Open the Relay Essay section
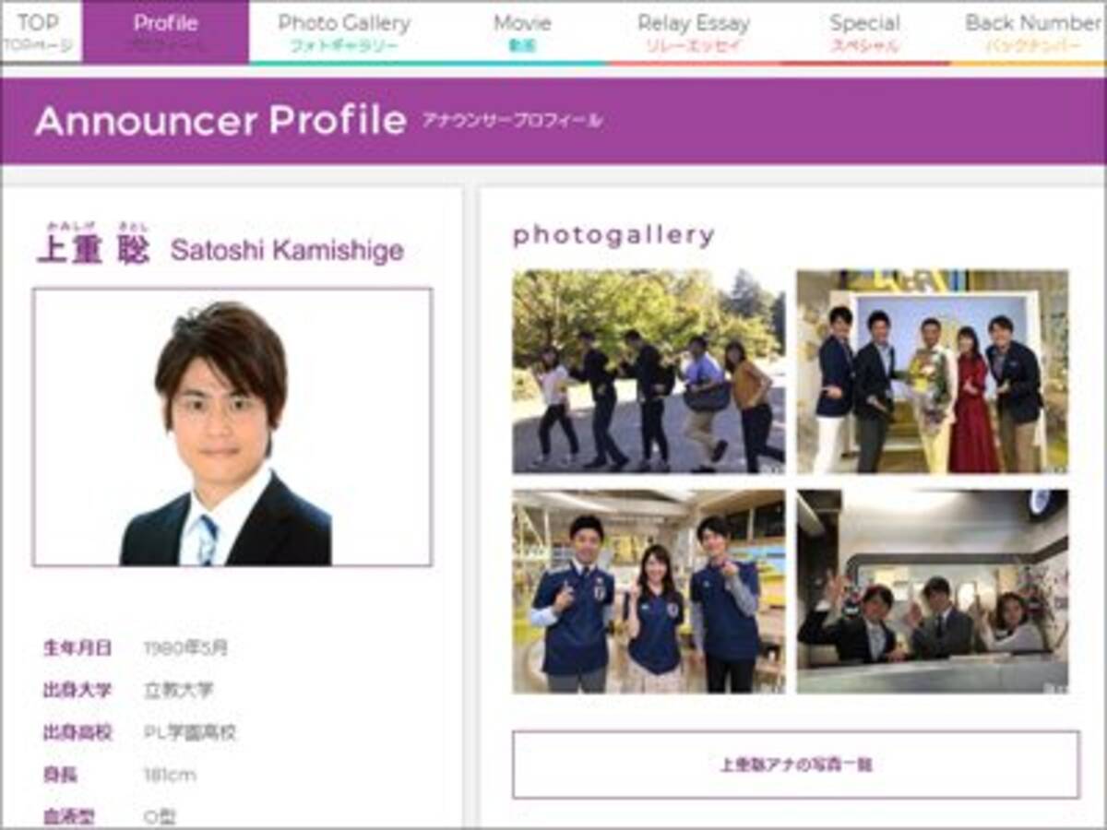This screenshot has width=1107, height=830. pos(695,28)
